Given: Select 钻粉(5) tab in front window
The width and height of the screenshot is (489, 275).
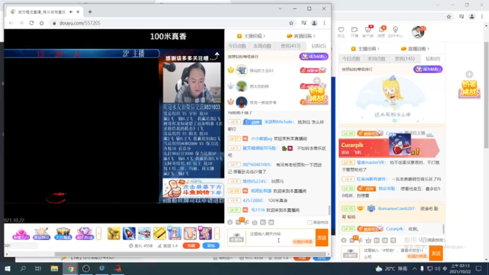Looking at the screenshot, I should (x=318, y=46).
